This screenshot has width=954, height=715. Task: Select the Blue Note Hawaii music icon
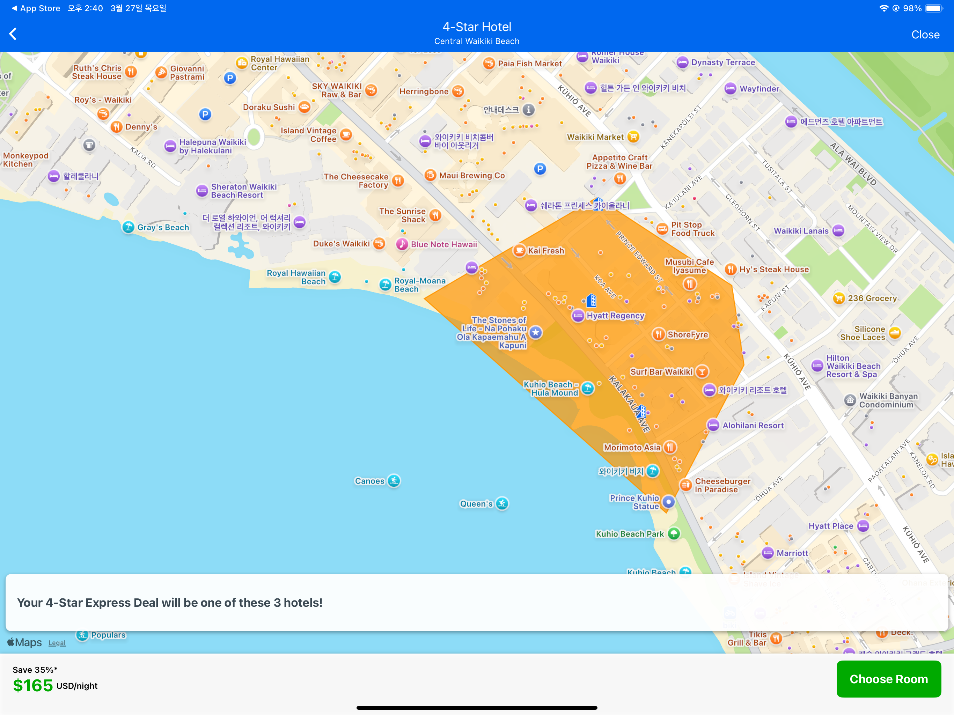402,244
